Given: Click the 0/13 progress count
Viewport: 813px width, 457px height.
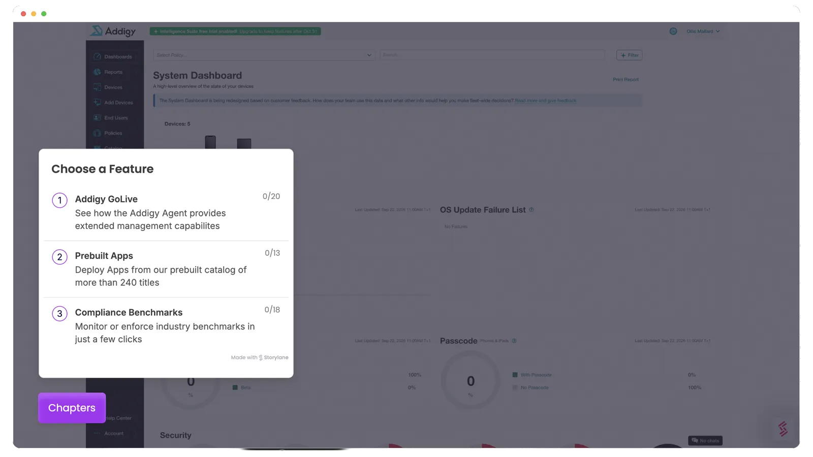Looking at the screenshot, I should pyautogui.click(x=272, y=253).
